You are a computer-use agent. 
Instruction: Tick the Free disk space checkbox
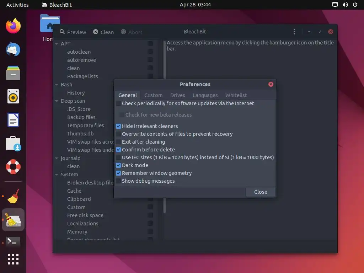point(150,215)
